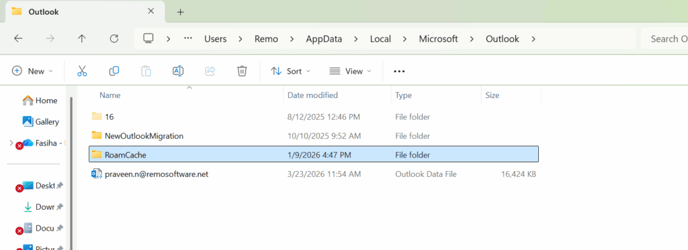Image resolution: width=688 pixels, height=250 pixels.
Task: Sort by the Name column header
Action: click(110, 95)
